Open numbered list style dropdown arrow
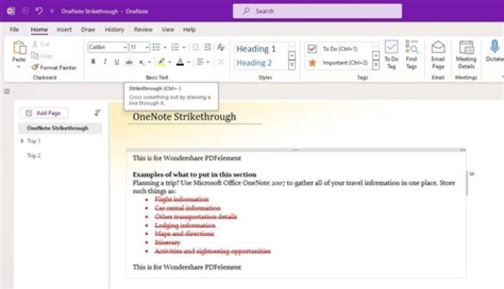The height and width of the screenshot is (289, 504). click(184, 48)
